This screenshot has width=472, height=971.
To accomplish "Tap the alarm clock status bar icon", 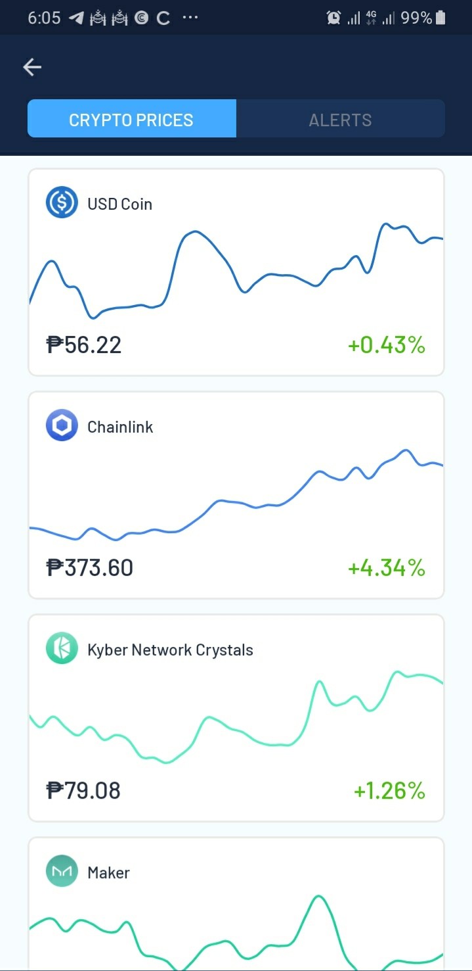I will click(333, 18).
